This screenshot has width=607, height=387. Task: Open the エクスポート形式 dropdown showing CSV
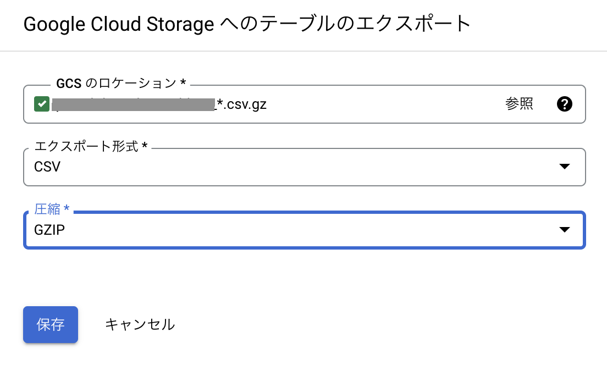(x=565, y=167)
